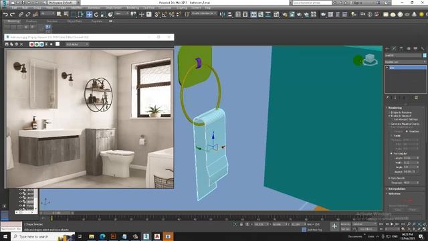The image size is (428, 241).
Task: Activate the Select and Move tool
Action: coord(89,14)
